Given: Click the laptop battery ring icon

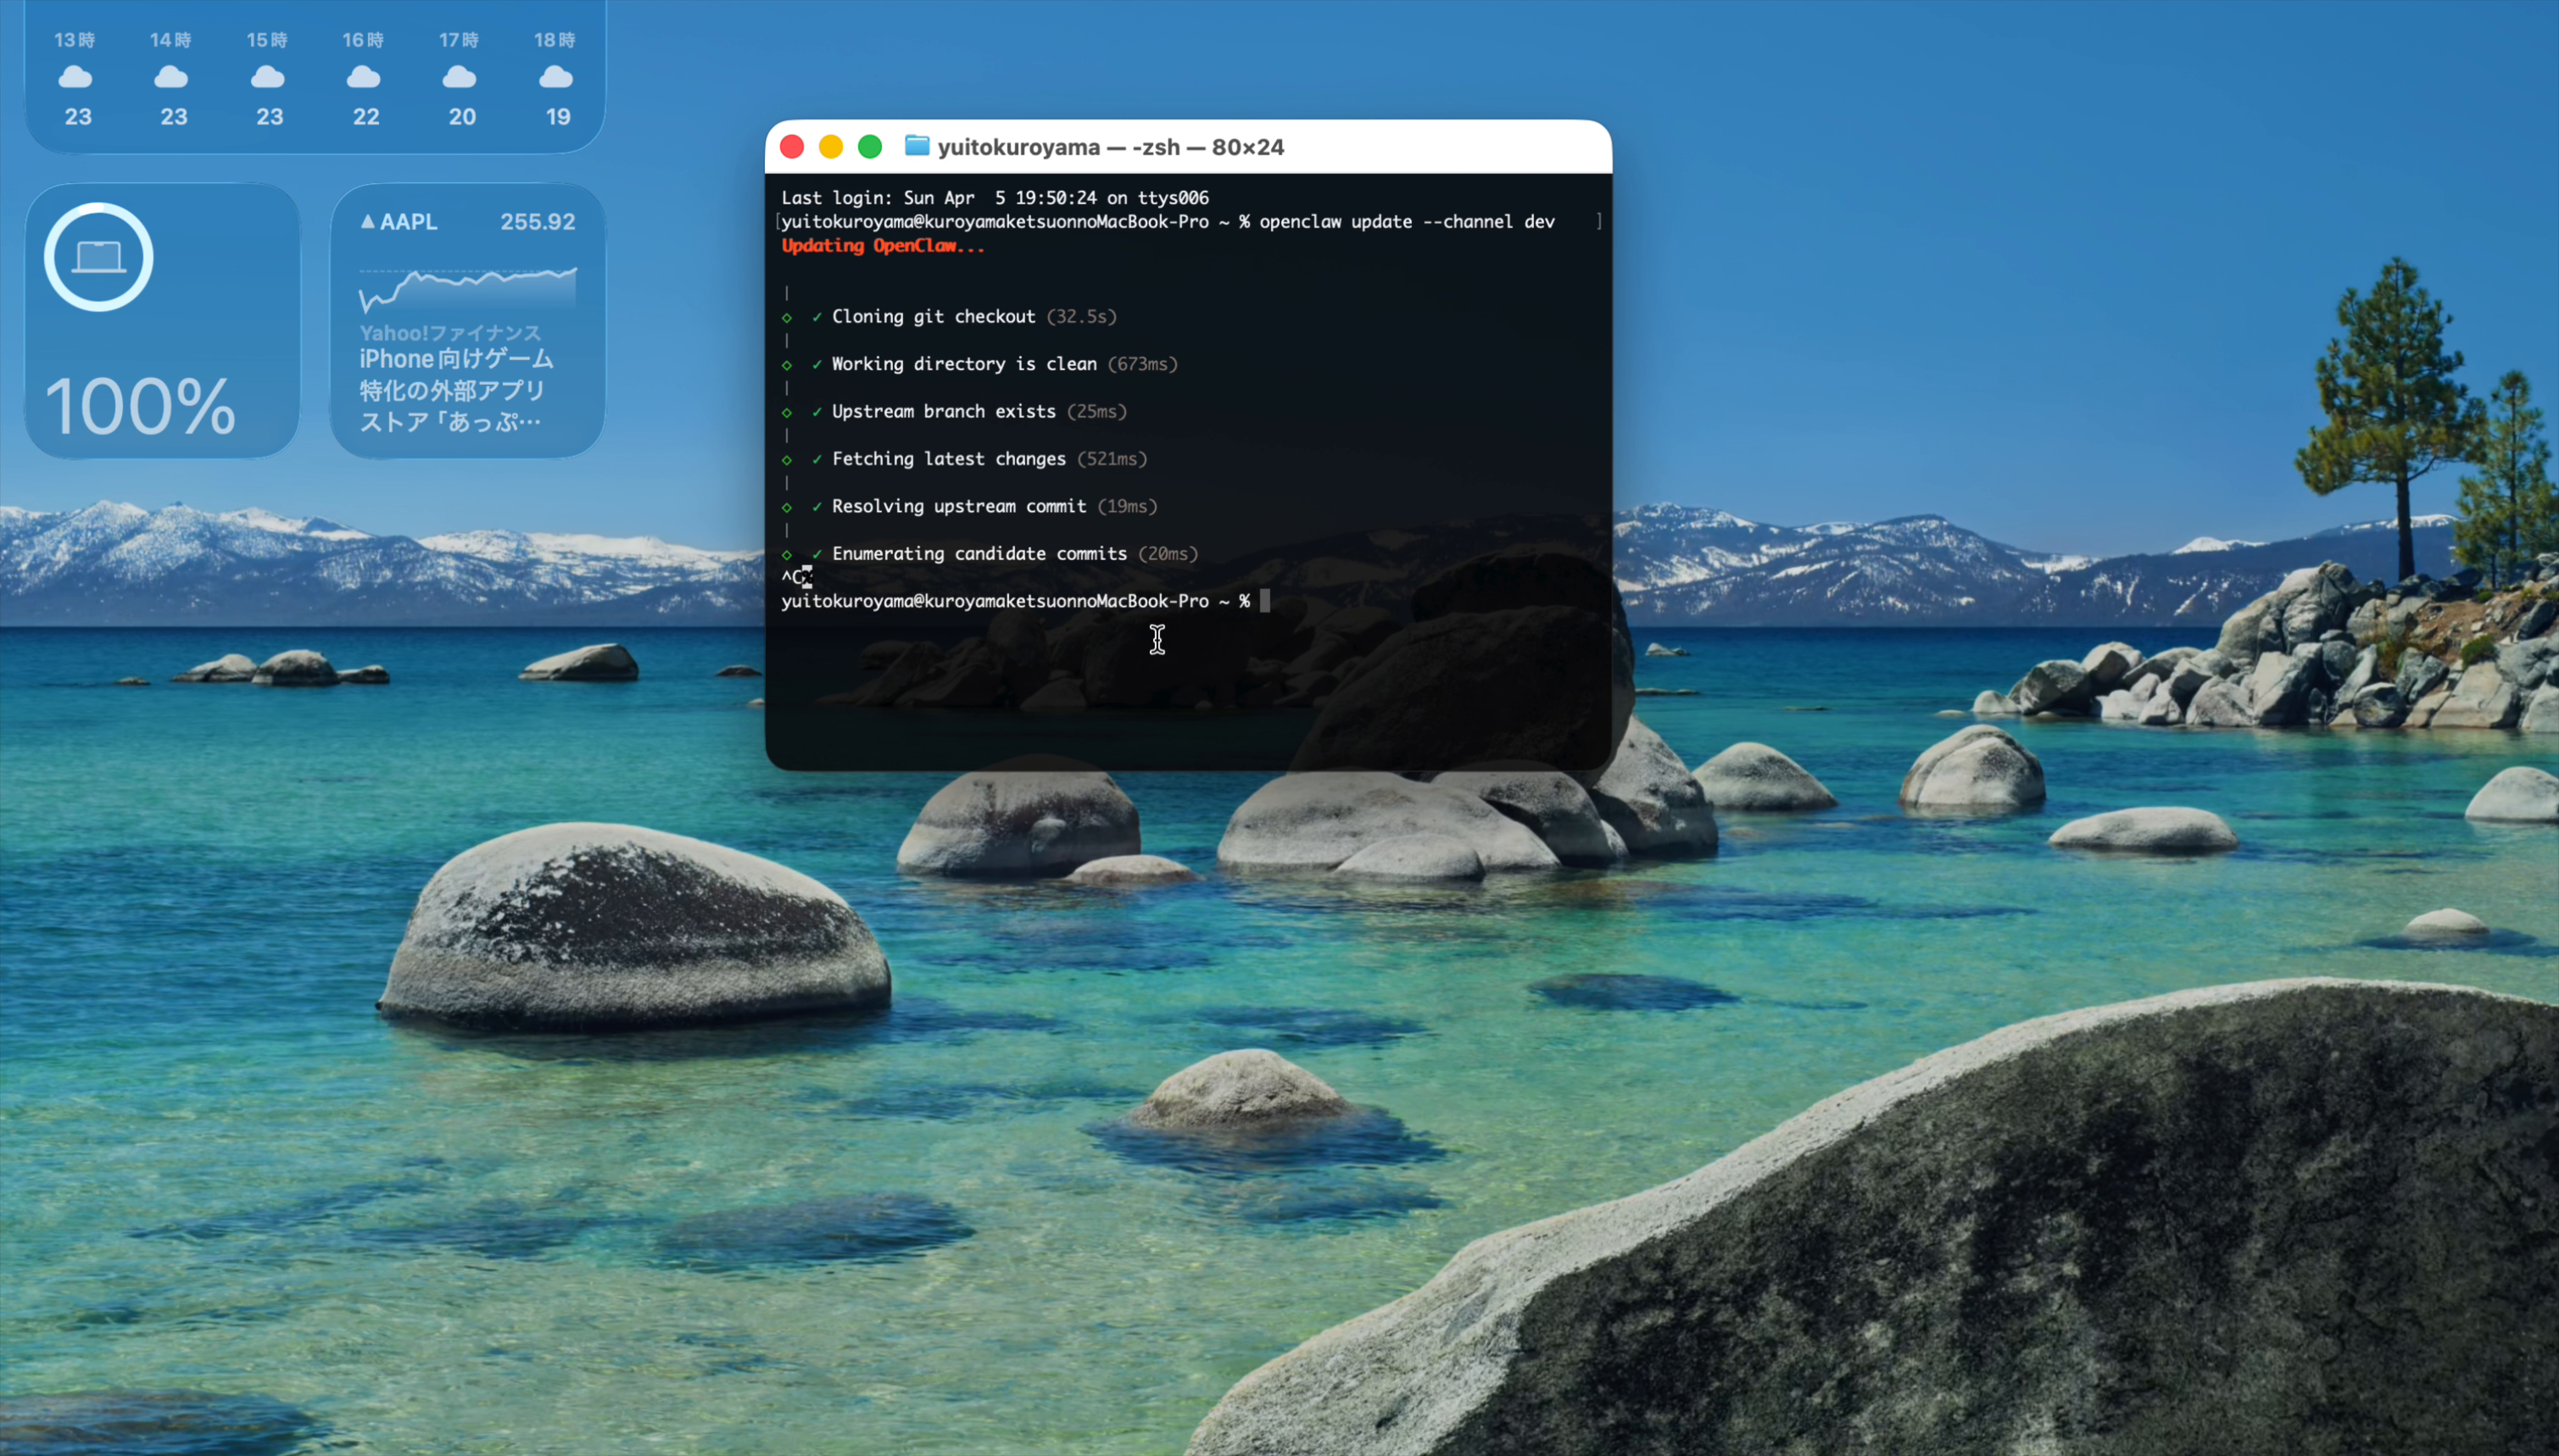Looking at the screenshot, I should pyautogui.click(x=99, y=257).
